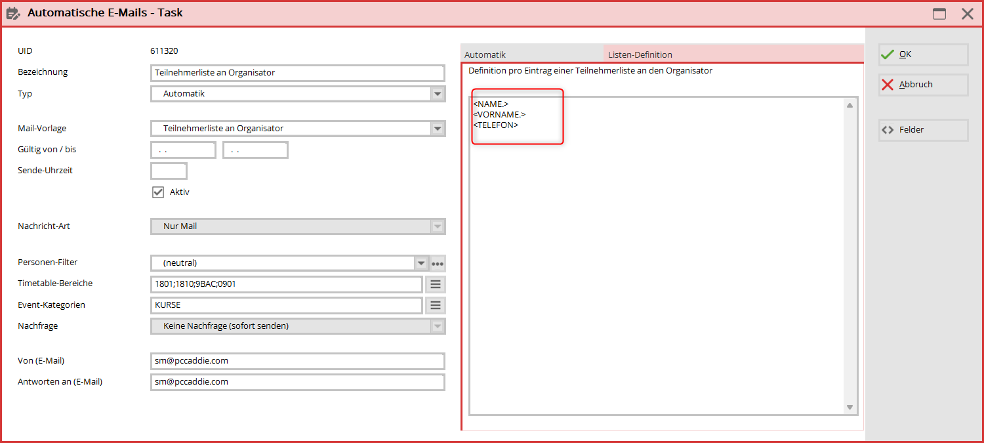Close the Automatische E-Mails task window
This screenshot has width=984, height=443.
968,14
